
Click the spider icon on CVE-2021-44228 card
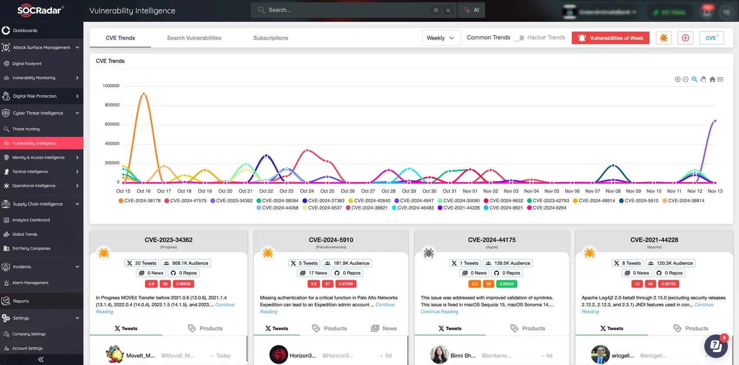(x=589, y=253)
